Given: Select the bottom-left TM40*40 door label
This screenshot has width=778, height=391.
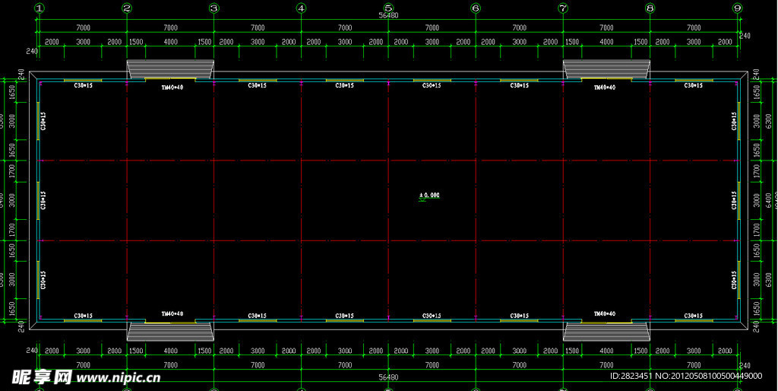Looking at the screenshot, I should pyautogui.click(x=172, y=313).
